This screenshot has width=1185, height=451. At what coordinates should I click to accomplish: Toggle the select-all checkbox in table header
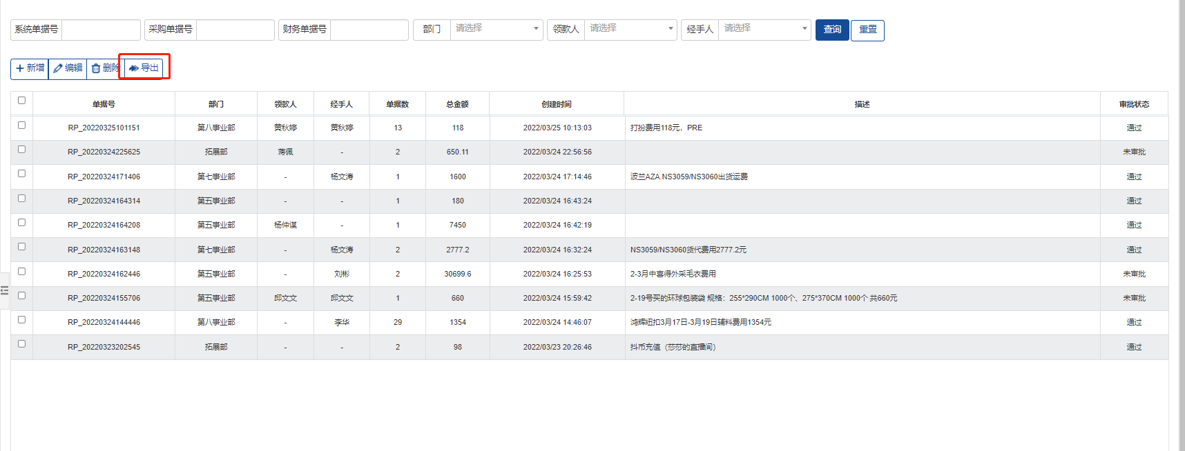point(21,101)
